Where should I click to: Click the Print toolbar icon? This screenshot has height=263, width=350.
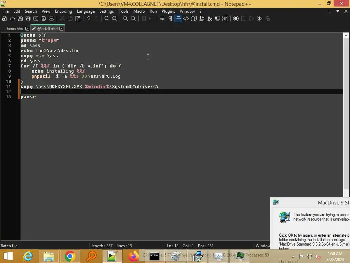(52, 18)
